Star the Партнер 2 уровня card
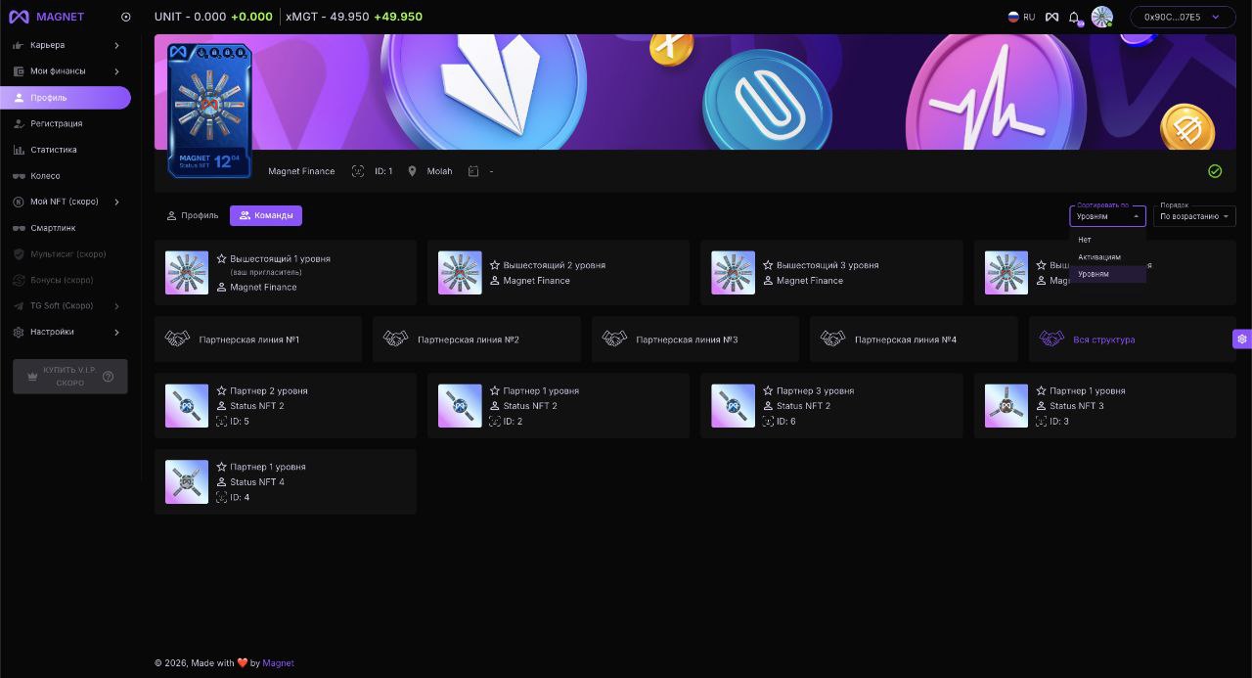The image size is (1252, 678). (x=222, y=390)
